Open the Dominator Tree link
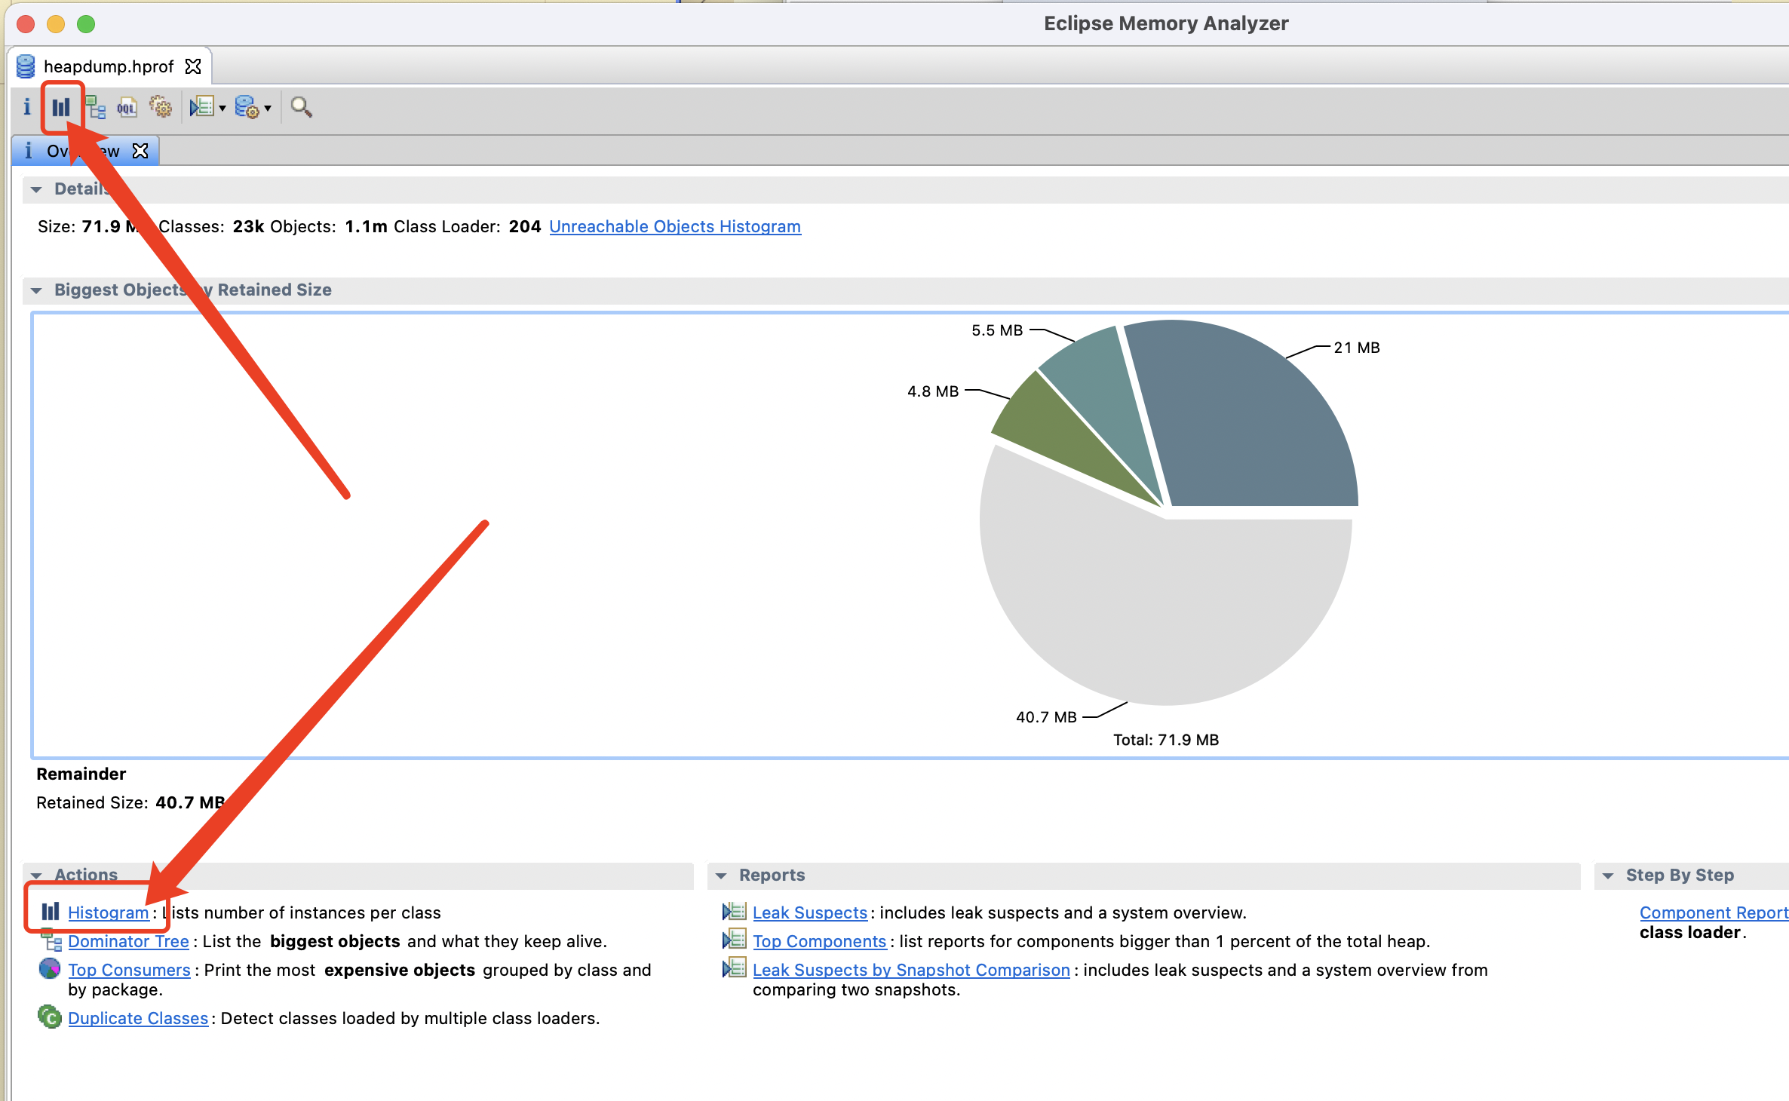Screen dimensions: 1789x1101 point(128,941)
